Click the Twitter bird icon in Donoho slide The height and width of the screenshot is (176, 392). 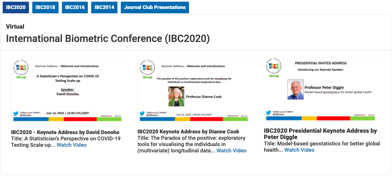[16, 113]
